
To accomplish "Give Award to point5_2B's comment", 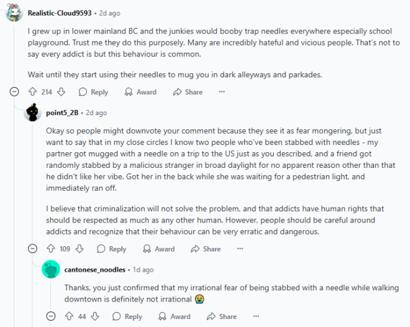I will pyautogui.click(x=158, y=249).
